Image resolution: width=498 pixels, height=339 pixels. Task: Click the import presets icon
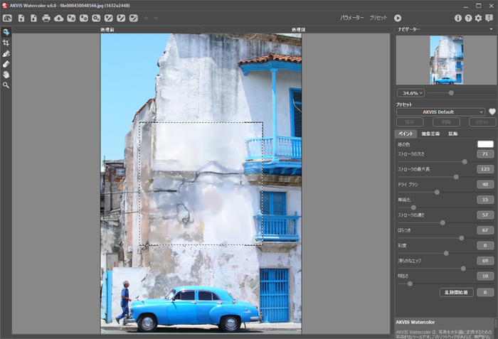[71, 18]
